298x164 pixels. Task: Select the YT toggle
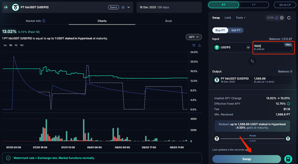[254, 5]
